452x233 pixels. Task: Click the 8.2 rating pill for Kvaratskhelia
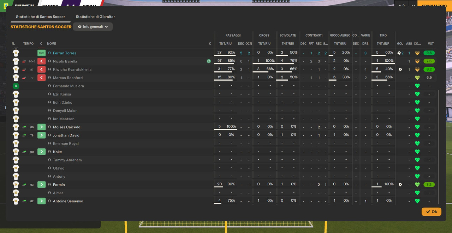(429, 69)
